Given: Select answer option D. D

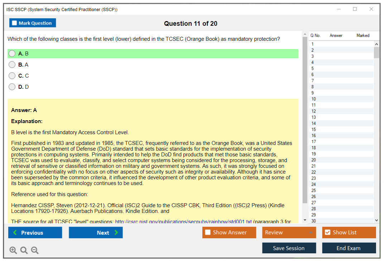Looking at the screenshot, I should [12, 87].
